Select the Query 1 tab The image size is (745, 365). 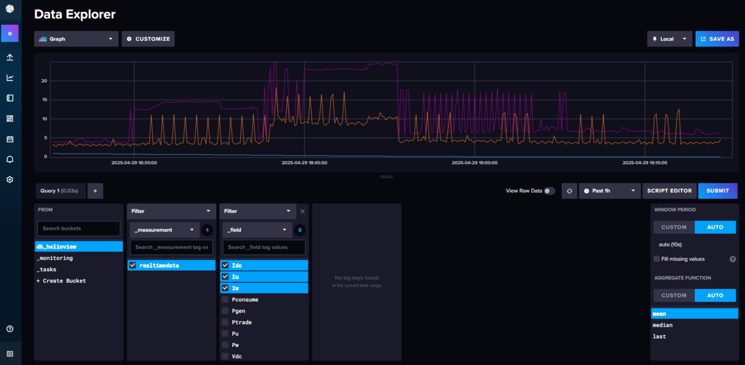click(60, 191)
